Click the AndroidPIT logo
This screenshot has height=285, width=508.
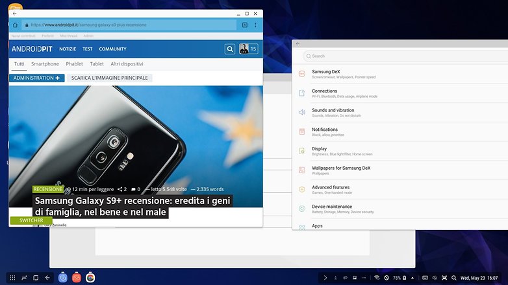coord(32,49)
